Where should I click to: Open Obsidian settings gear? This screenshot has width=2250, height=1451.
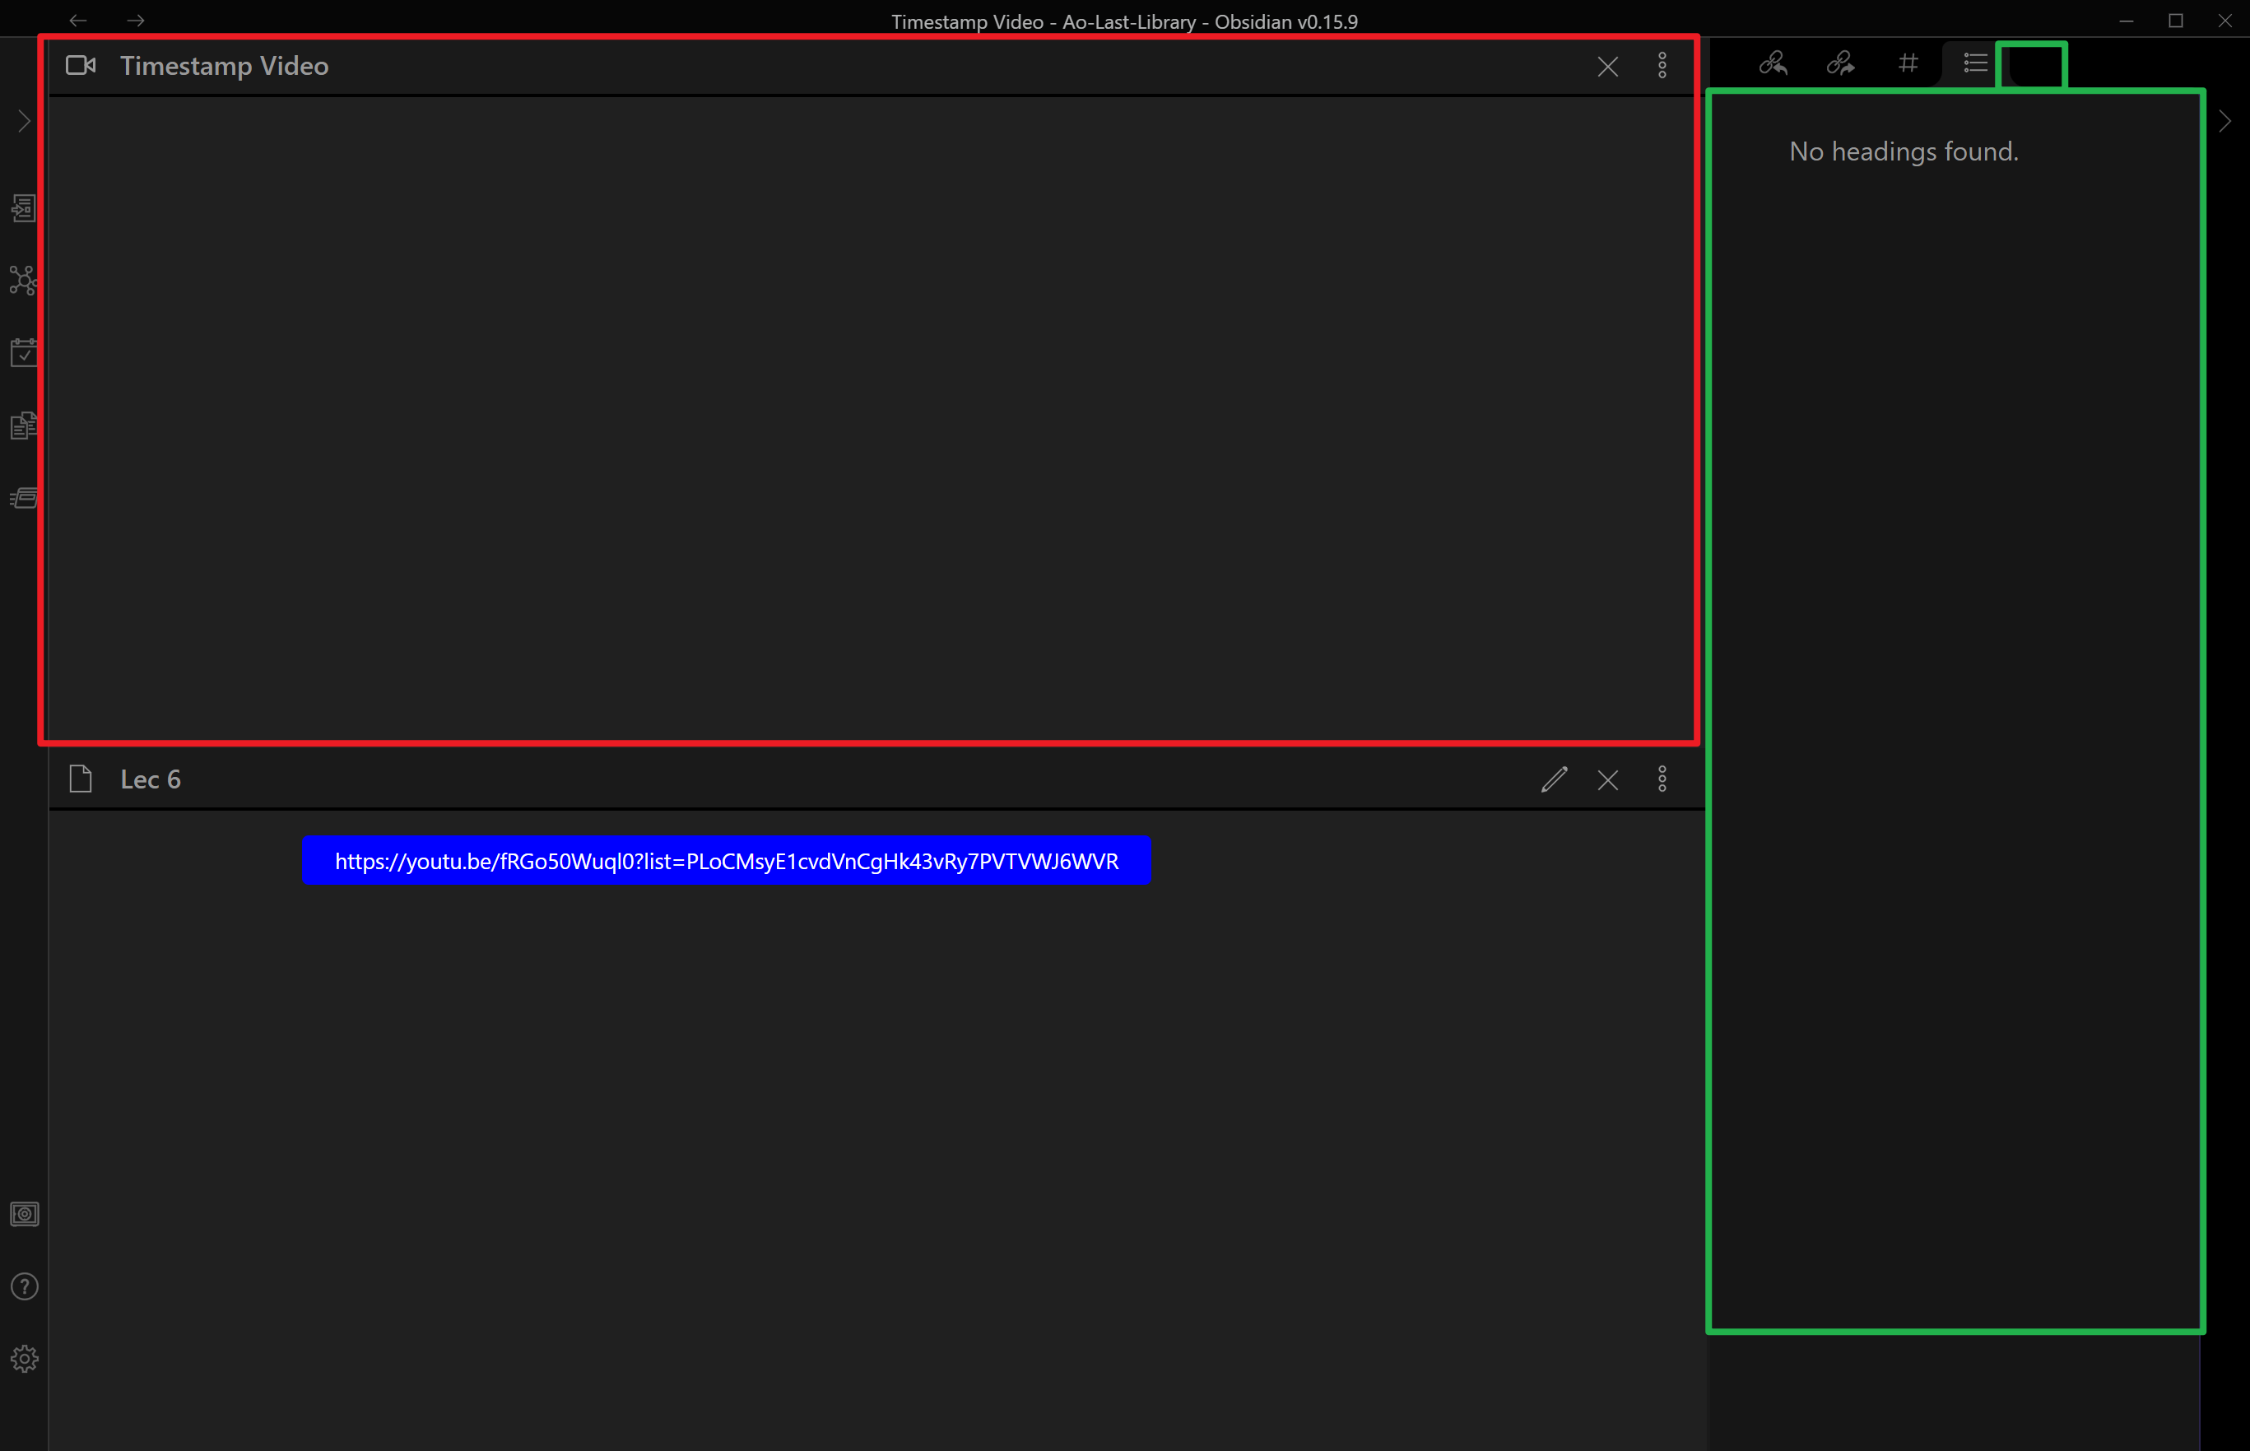[x=24, y=1359]
